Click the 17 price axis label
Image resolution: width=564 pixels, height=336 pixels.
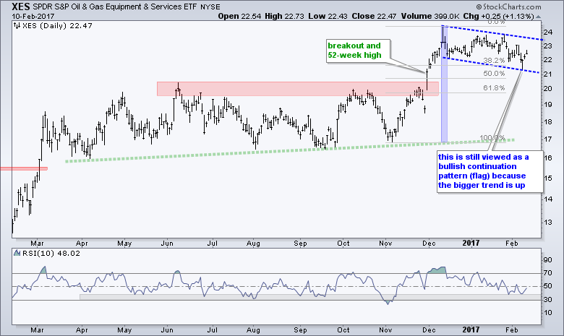tap(547, 139)
